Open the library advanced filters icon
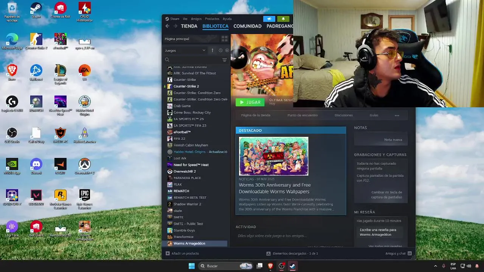 coord(225,60)
